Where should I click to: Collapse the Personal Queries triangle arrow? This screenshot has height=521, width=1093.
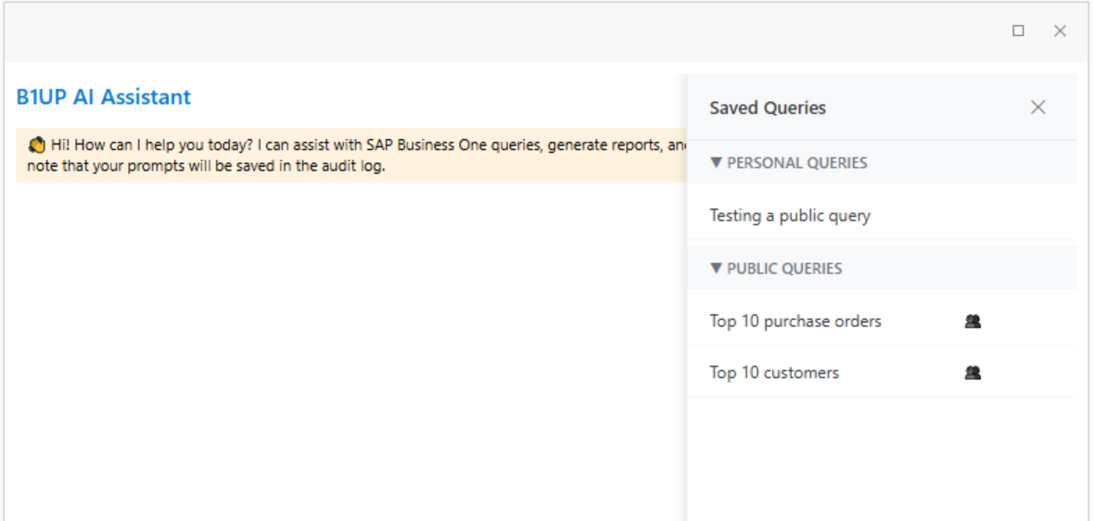point(715,163)
